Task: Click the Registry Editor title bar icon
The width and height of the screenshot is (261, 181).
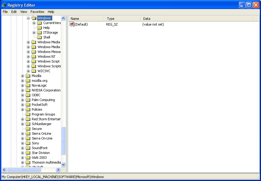Action: coord(4,5)
